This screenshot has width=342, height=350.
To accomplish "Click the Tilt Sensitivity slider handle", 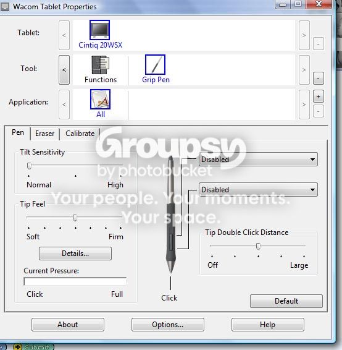I will pos(29,166).
